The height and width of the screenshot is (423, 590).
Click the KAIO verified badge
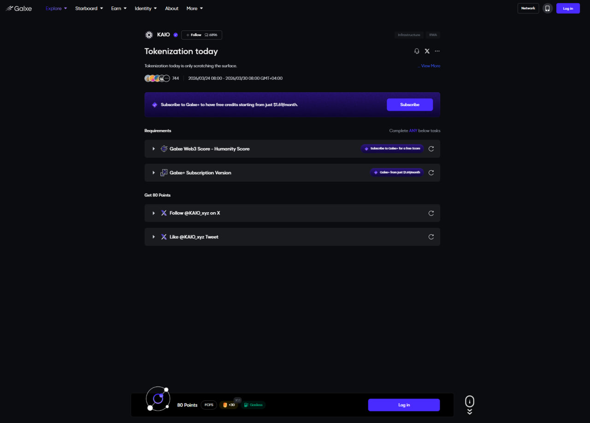point(176,35)
